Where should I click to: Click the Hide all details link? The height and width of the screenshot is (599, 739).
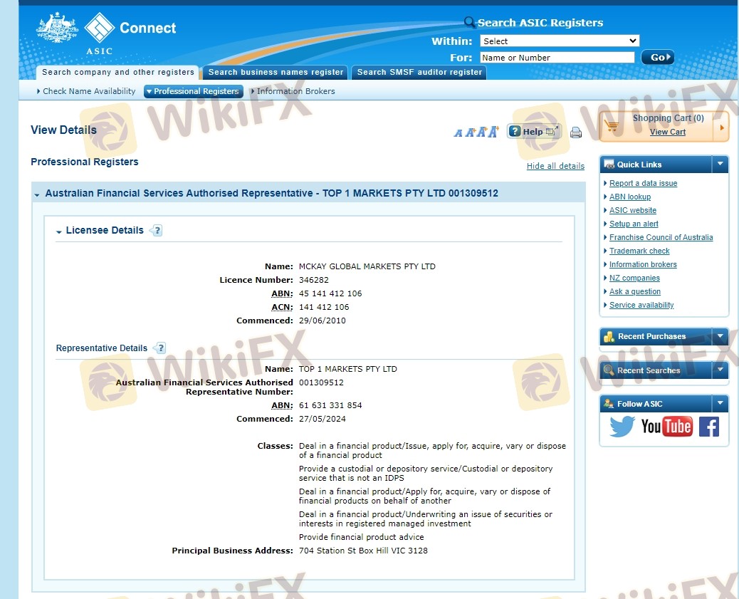(x=555, y=166)
